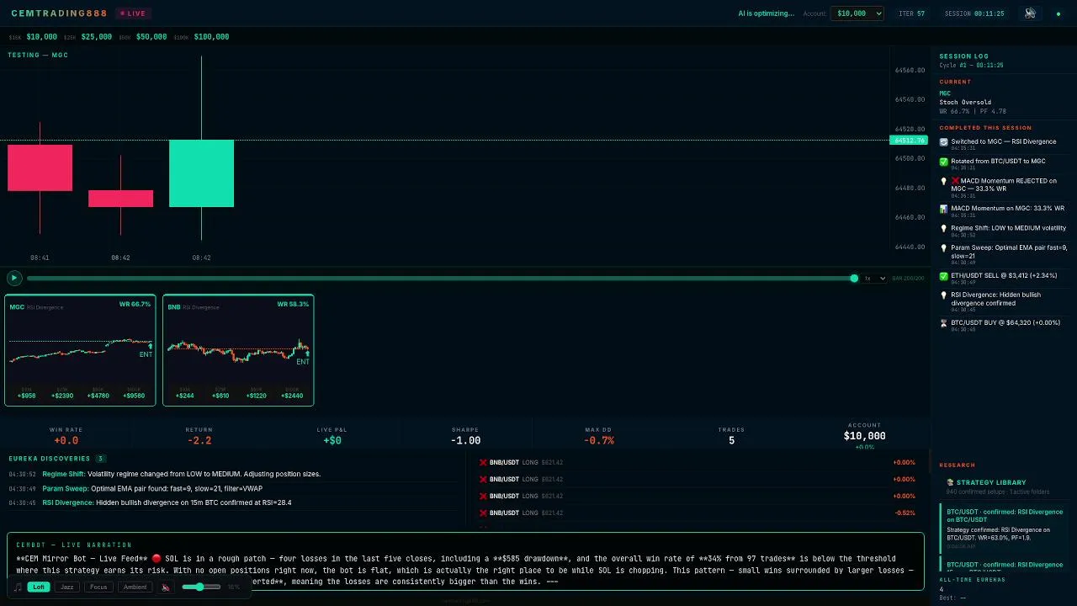Viewport: 1077px width, 606px height.
Task: Open the BNB RSI Divergence chart card
Action: click(x=238, y=350)
